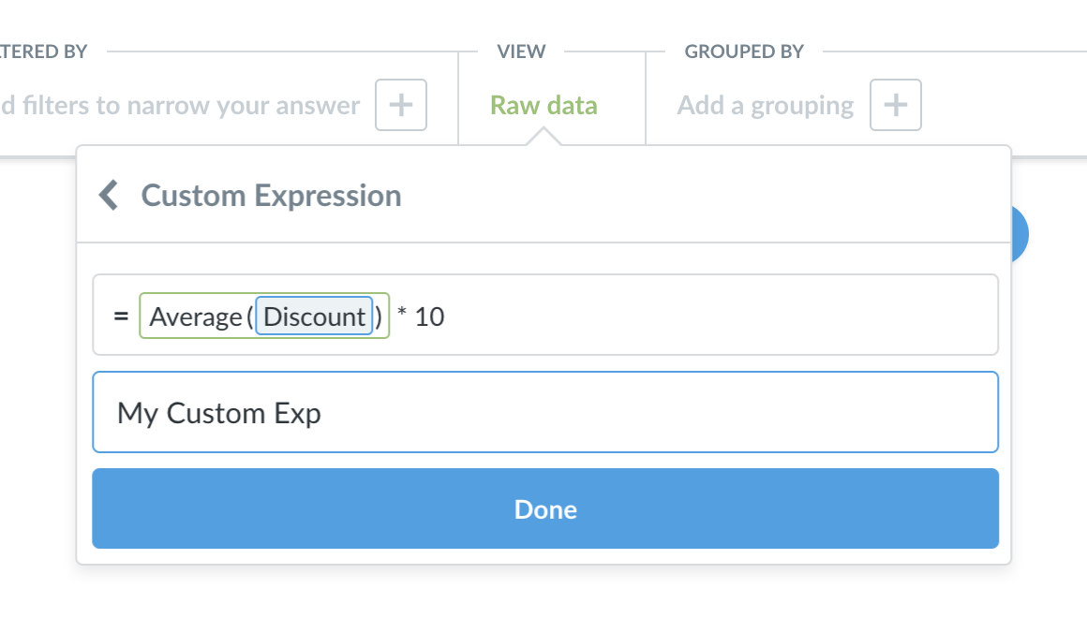Click Add a grouping text
1087x618 pixels.
point(764,105)
